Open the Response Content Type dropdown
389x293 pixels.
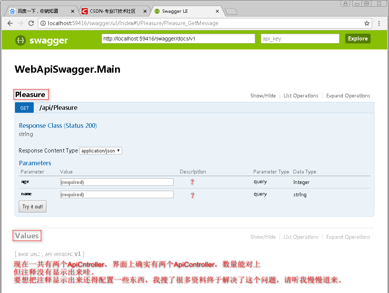coord(100,150)
